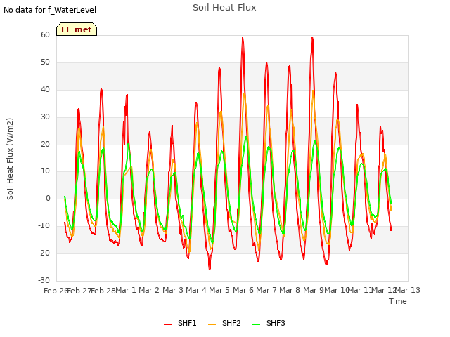The width and height of the screenshot is (450, 337).
Task: Click the red SHF1 legend marker
Action: [x=167, y=324]
